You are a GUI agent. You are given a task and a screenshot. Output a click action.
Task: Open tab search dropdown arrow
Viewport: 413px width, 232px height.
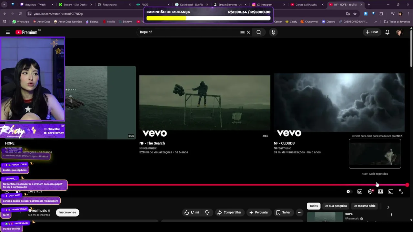pos(5,5)
